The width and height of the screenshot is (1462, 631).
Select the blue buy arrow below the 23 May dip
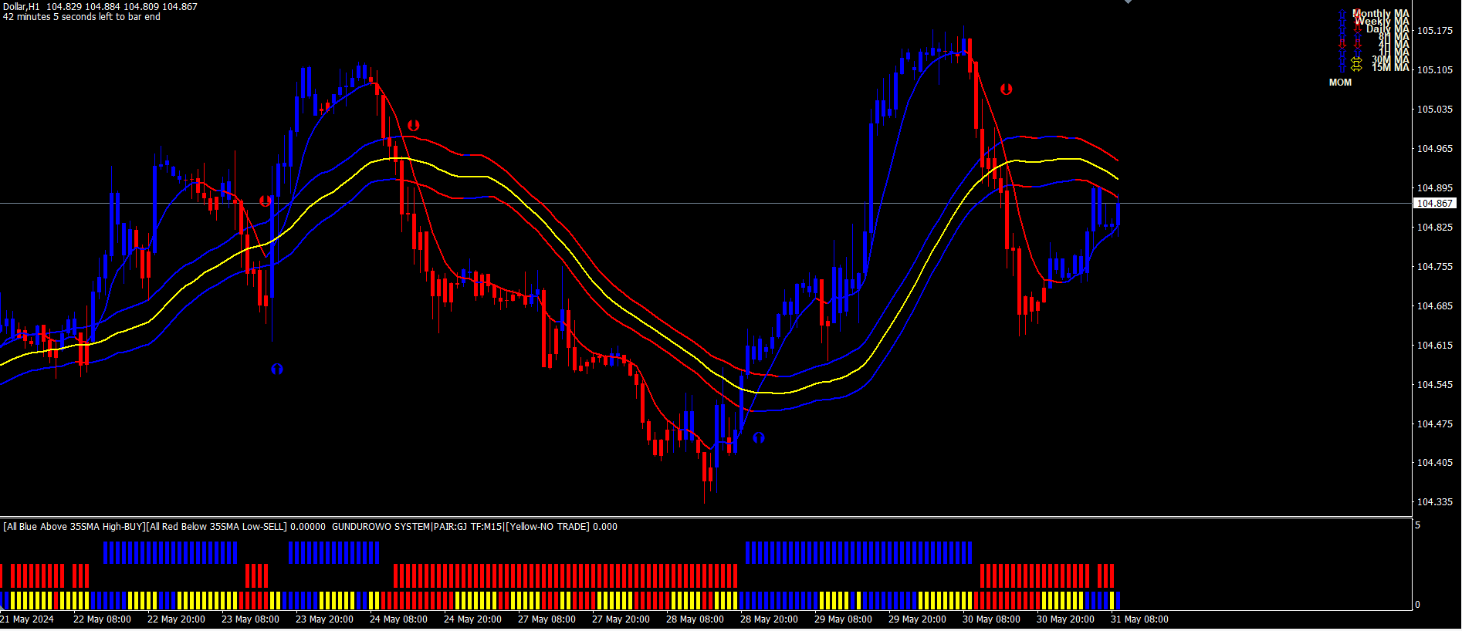[277, 369]
